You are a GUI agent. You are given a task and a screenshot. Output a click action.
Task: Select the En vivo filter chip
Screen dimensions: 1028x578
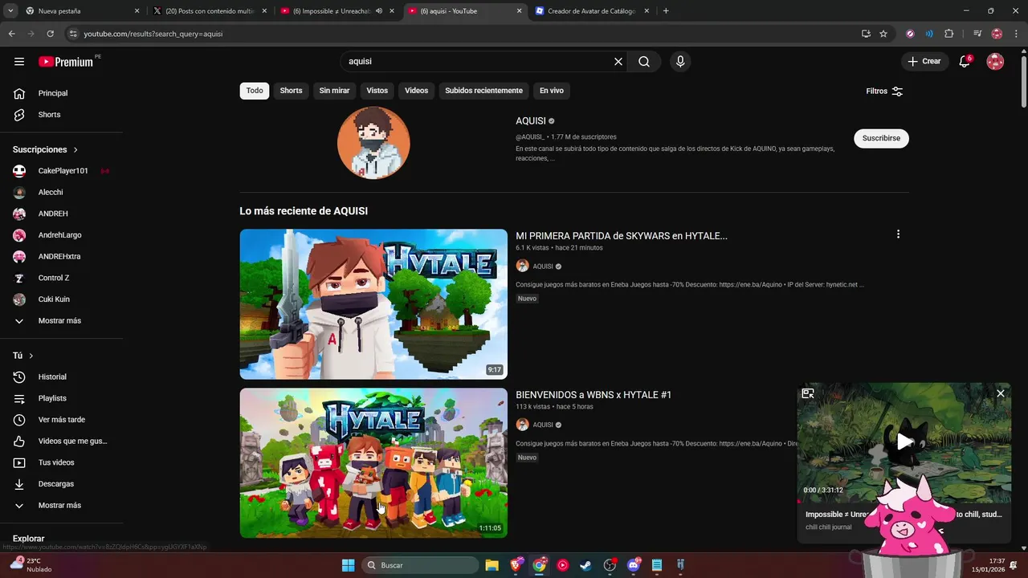point(551,91)
